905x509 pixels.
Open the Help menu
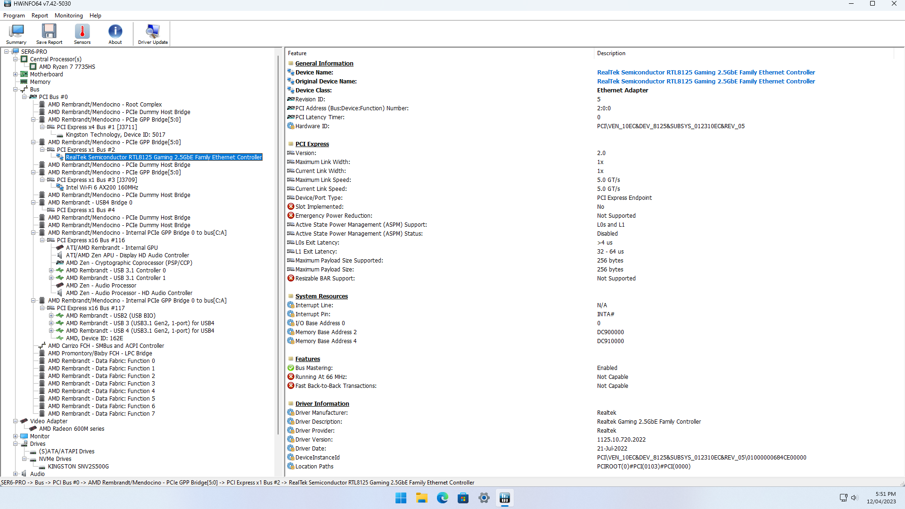click(95, 16)
